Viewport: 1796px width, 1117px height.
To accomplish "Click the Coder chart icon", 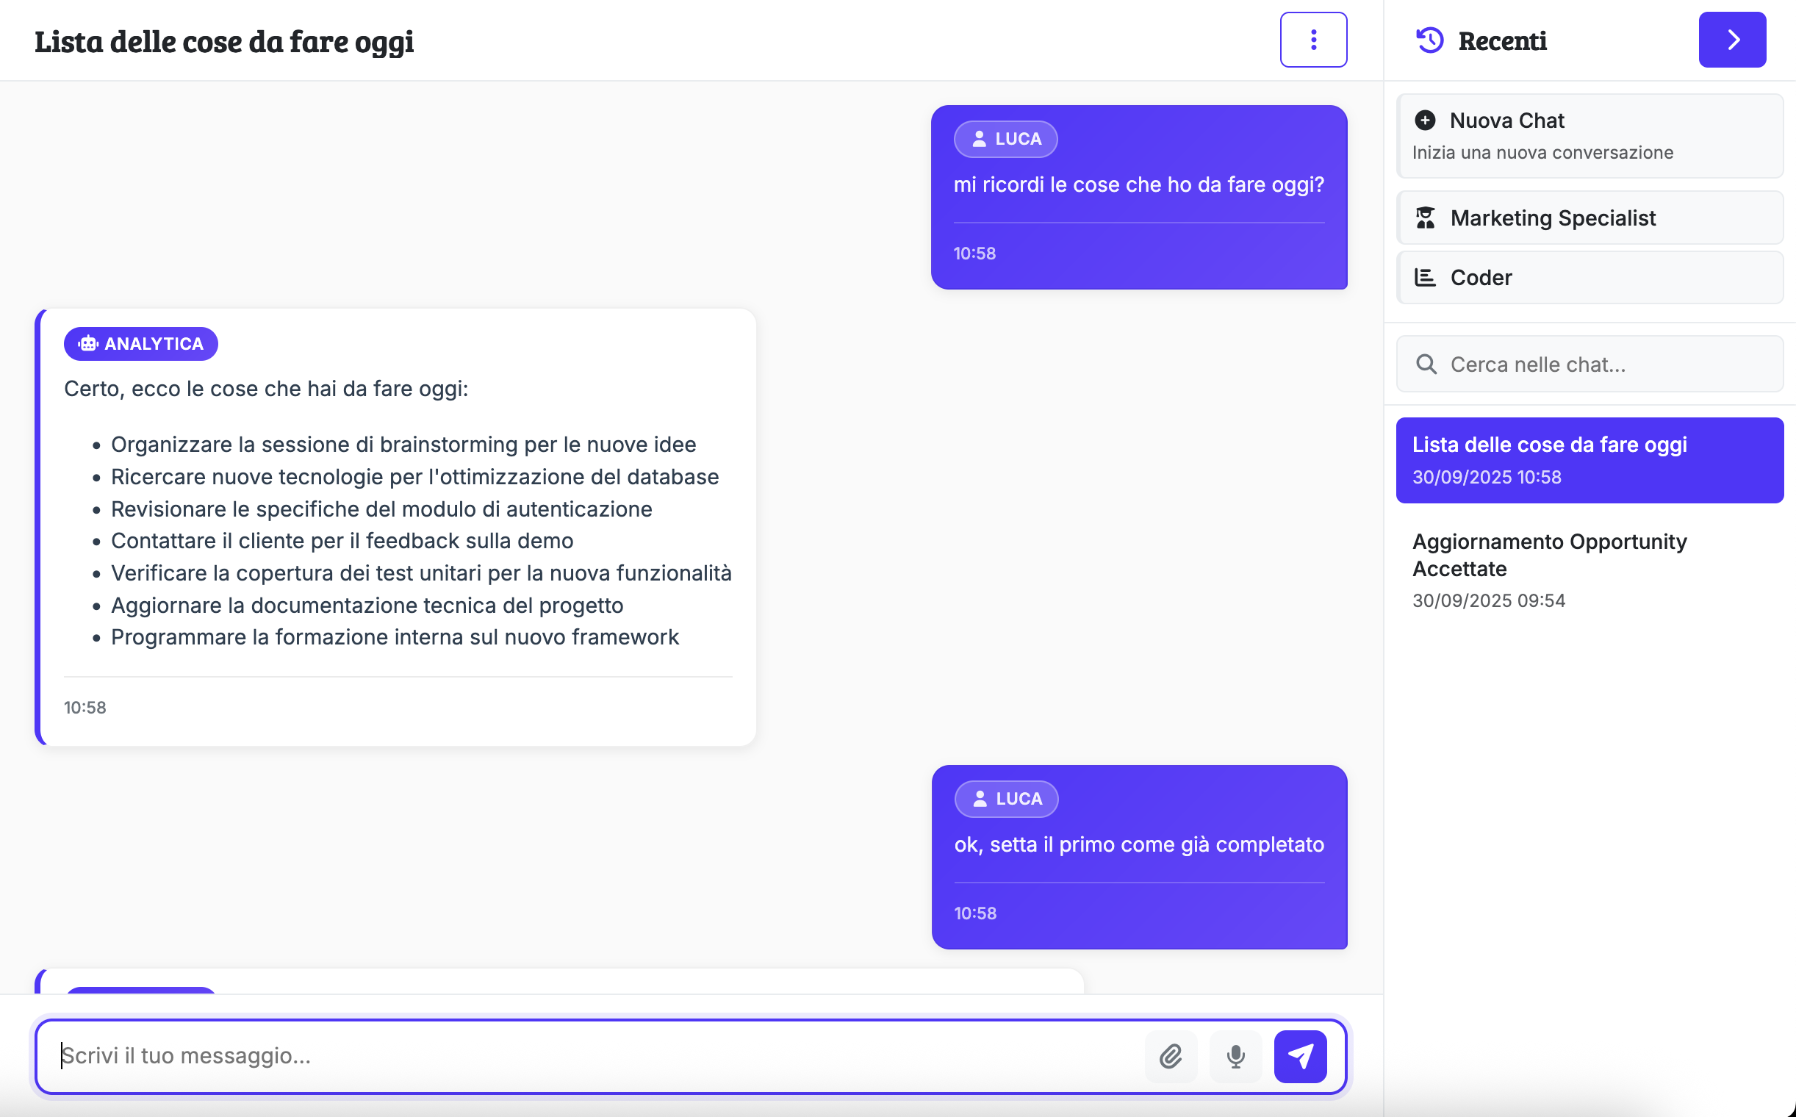I will (x=1425, y=277).
